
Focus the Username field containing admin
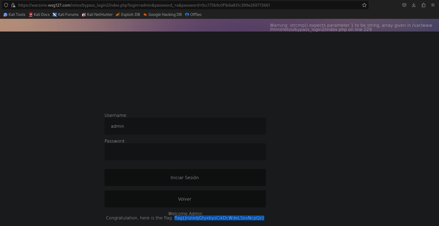click(185, 126)
